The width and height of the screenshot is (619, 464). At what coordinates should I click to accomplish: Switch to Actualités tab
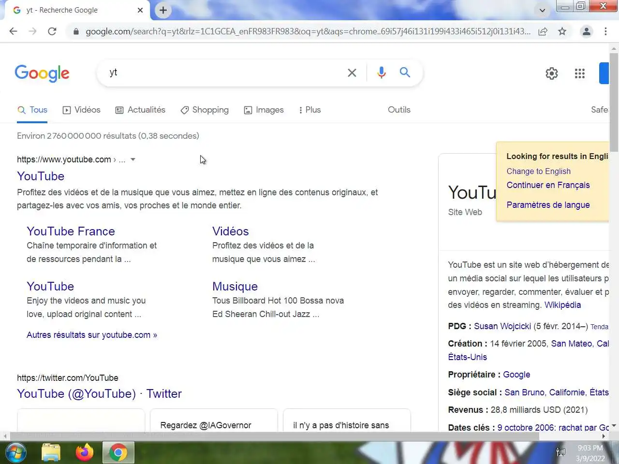tap(140, 110)
